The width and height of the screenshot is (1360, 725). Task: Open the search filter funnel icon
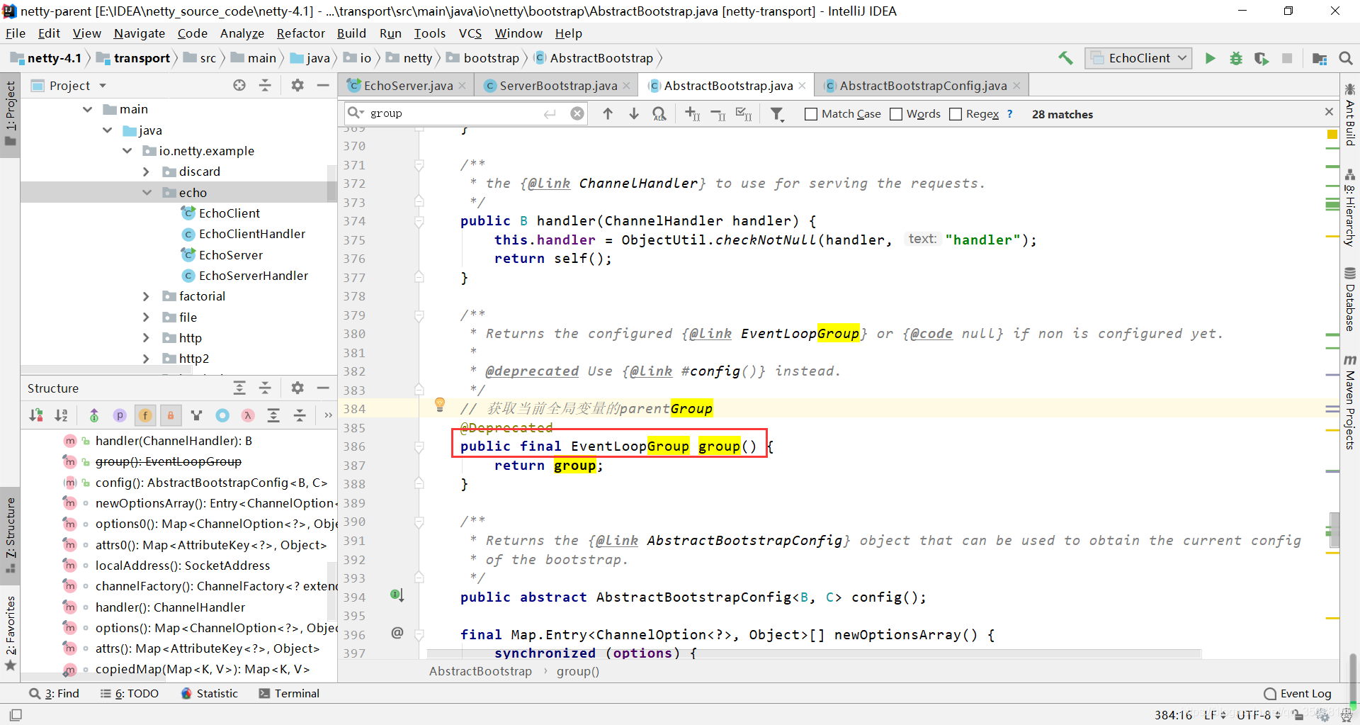pyautogui.click(x=777, y=114)
